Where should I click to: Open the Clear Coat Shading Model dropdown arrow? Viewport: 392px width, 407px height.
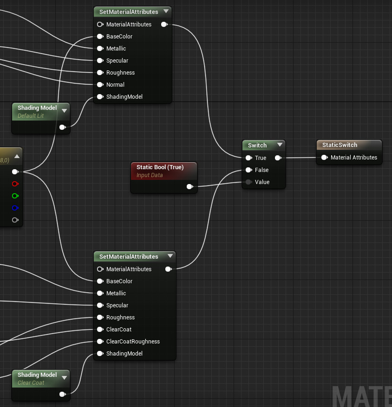pyautogui.click(x=64, y=377)
